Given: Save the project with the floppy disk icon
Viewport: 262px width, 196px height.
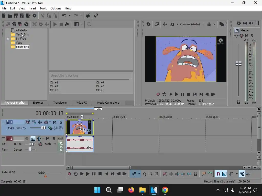Looking at the screenshot, I should (16, 16).
